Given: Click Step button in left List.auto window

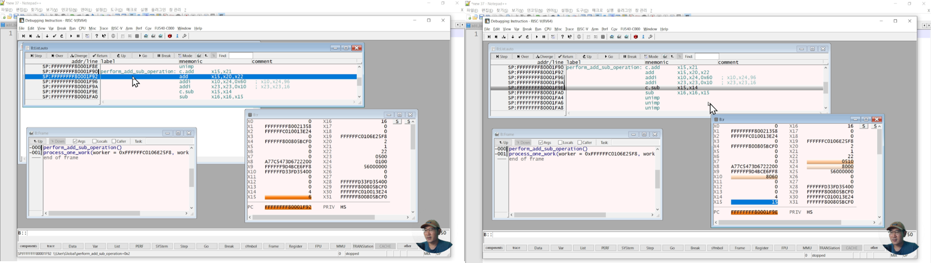Looking at the screenshot, I should (36, 56).
